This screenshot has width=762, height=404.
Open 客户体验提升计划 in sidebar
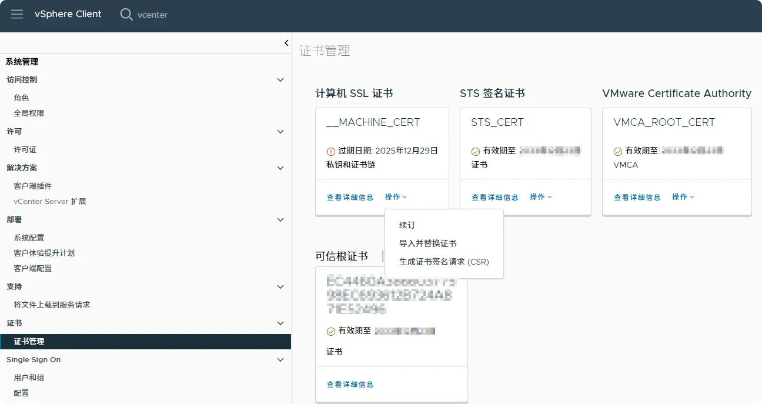pos(44,253)
